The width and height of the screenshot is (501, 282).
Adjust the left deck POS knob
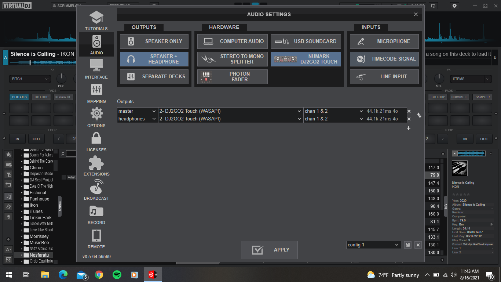61,78
